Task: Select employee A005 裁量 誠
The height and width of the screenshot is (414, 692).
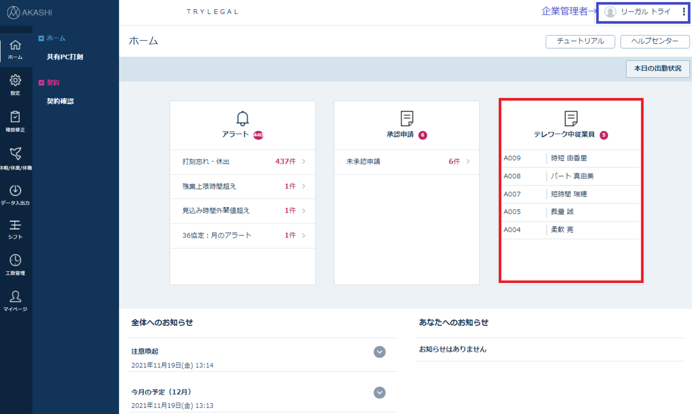Action: (571, 212)
